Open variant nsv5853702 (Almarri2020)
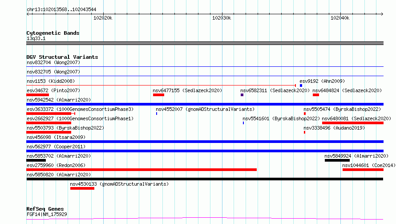This screenshot has height=224, width=396. coord(59,156)
